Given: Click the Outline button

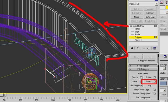Looking at the screenshot, I should pos(148,78).
